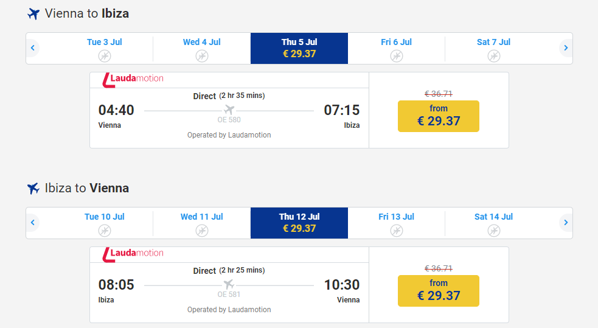
Task: Show later outbound dates with right arrow
Action: pyautogui.click(x=566, y=48)
